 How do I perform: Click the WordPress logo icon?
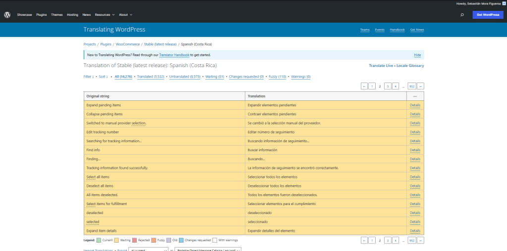coord(7,15)
